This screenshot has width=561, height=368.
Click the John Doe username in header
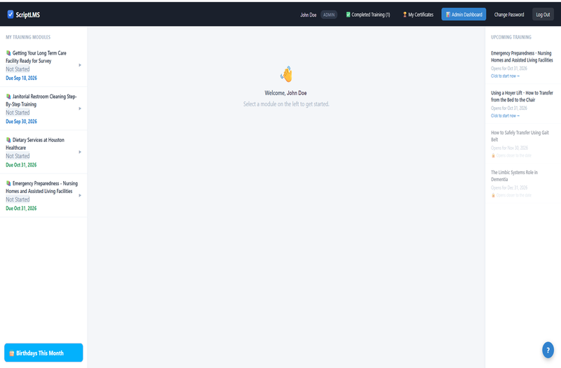(x=308, y=15)
